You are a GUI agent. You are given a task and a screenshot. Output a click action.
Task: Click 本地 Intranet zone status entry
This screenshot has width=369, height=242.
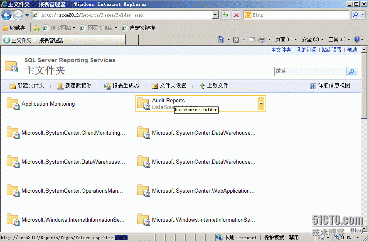pos(236,237)
